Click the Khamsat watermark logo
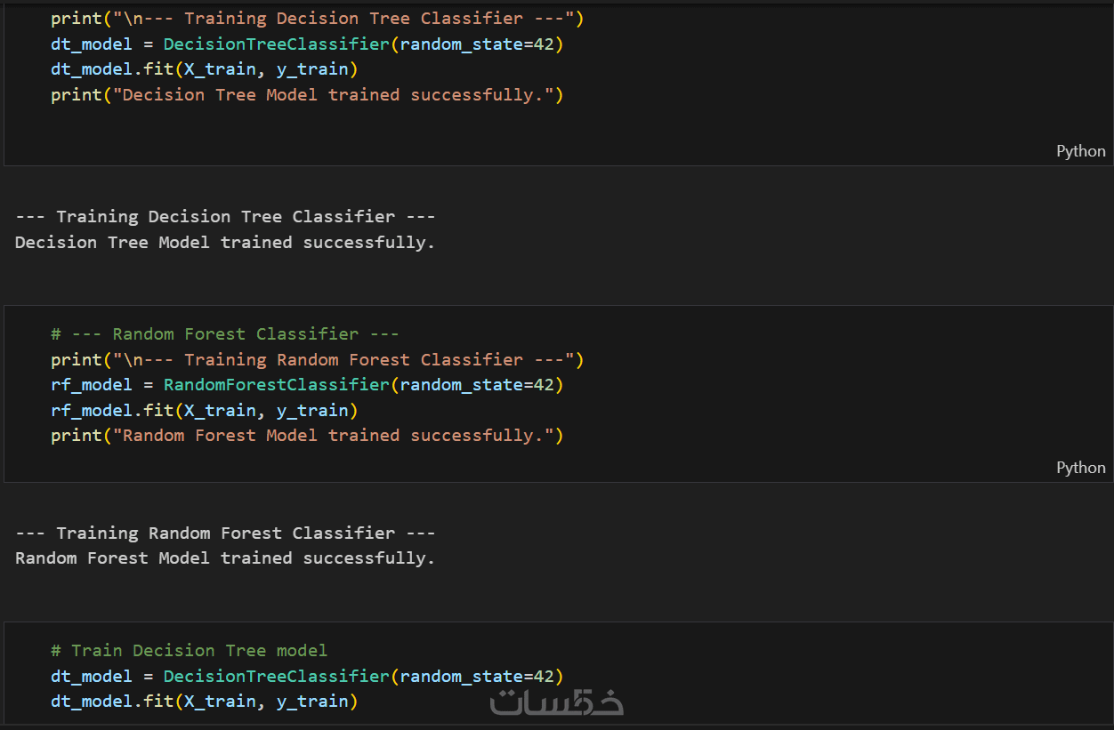The height and width of the screenshot is (730, 1114). point(556,702)
